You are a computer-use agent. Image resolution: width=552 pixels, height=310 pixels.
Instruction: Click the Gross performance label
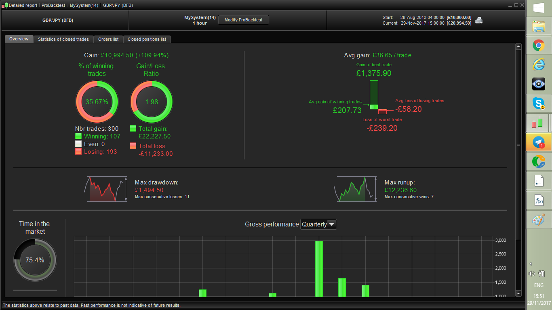pos(272,224)
